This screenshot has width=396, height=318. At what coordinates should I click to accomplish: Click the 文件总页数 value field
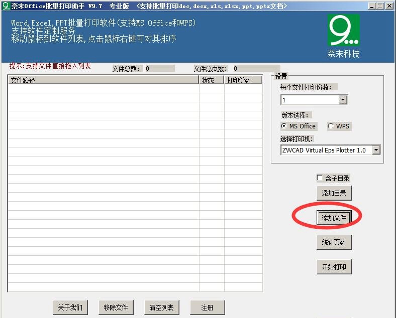pos(256,68)
